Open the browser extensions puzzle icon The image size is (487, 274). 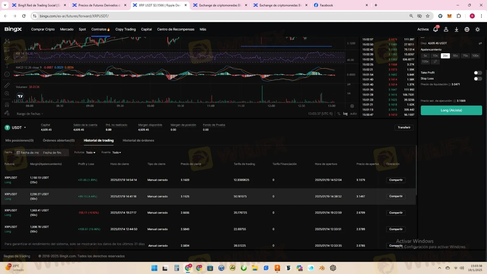tap(459, 16)
